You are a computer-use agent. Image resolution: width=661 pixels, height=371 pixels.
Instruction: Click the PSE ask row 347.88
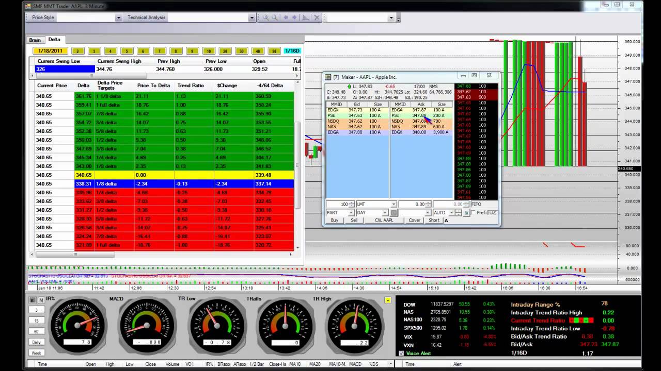421,115
